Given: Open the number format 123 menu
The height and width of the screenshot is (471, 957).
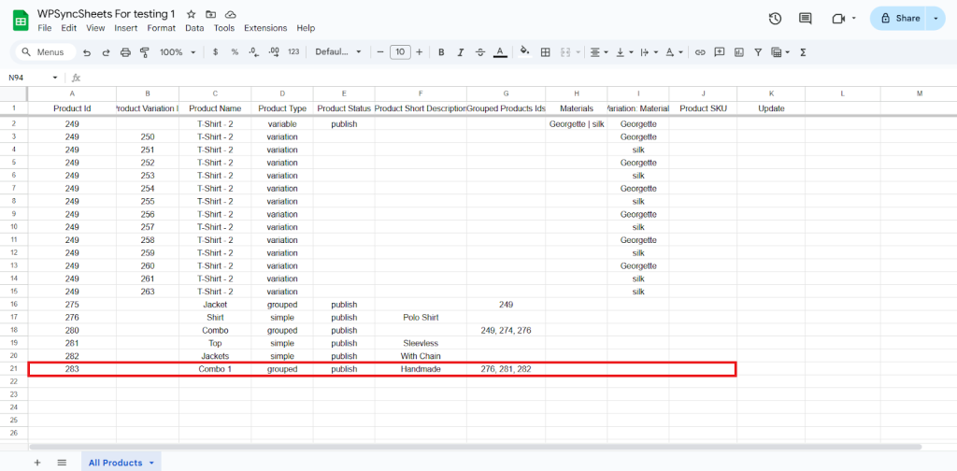Looking at the screenshot, I should click(x=293, y=52).
